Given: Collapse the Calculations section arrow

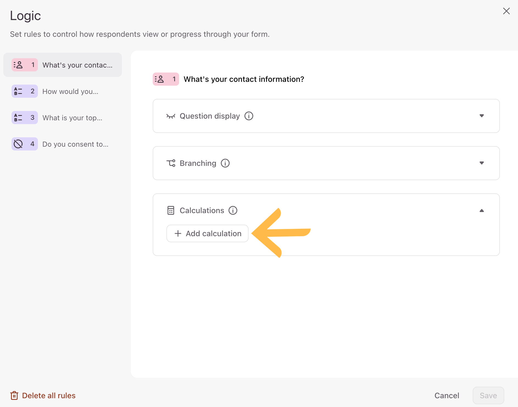Looking at the screenshot, I should [x=481, y=211].
